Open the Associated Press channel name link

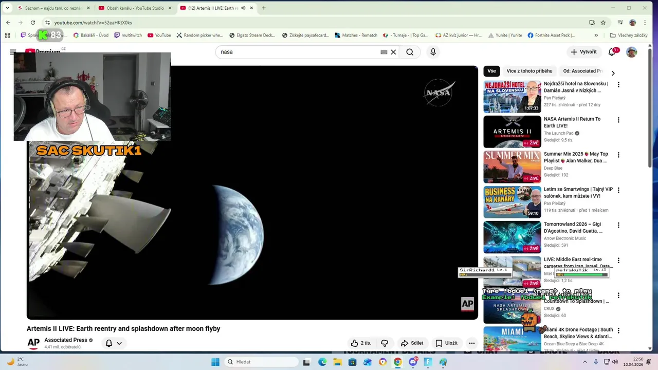click(66, 340)
